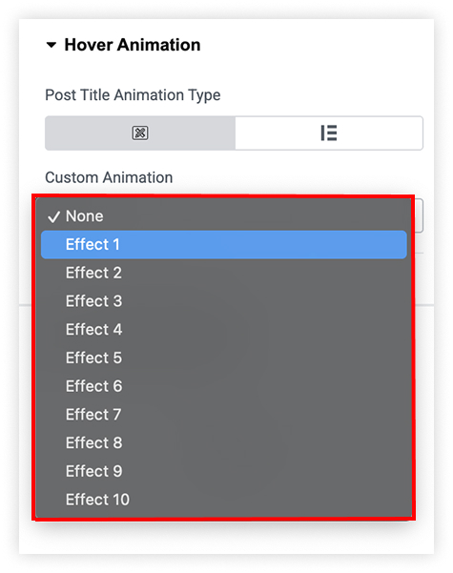Click the checkmark beside None

click(53, 216)
